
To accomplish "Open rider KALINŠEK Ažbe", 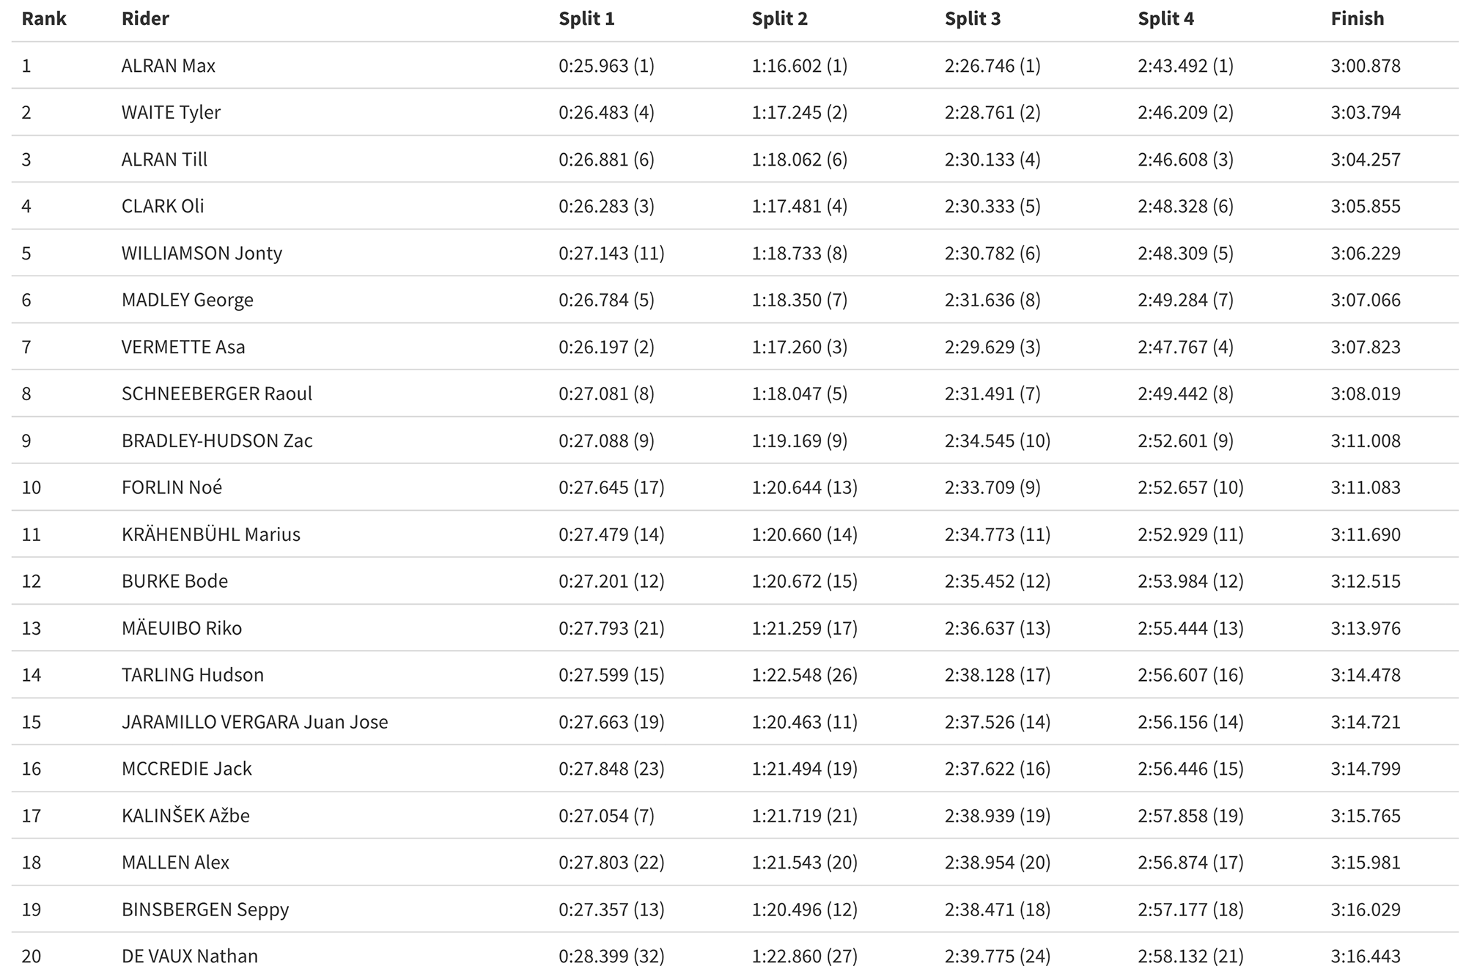I will pyautogui.click(x=185, y=815).
